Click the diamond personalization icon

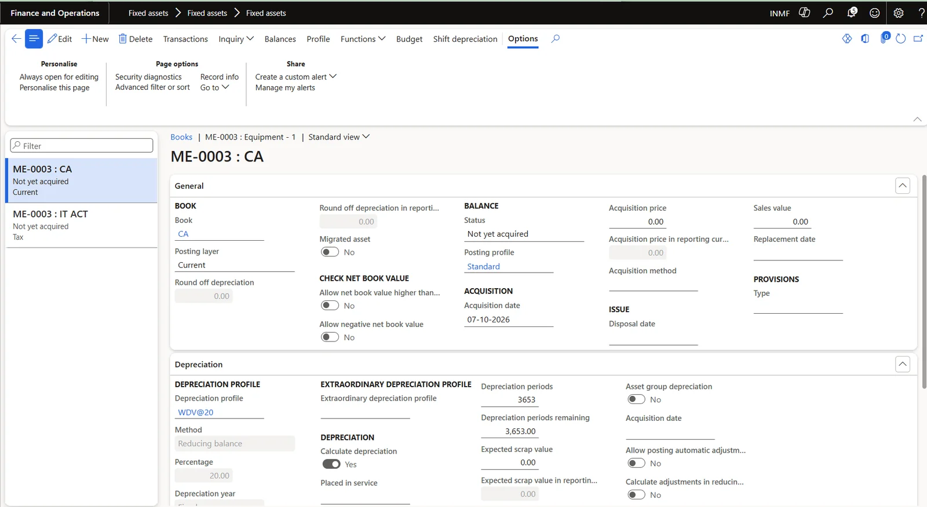pos(847,39)
